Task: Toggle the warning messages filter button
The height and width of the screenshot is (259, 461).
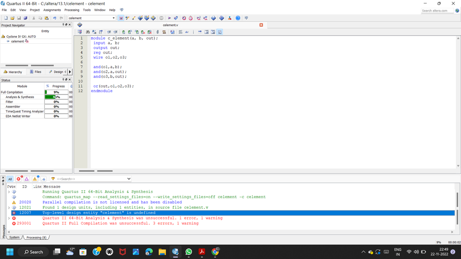Action: tap(35, 179)
